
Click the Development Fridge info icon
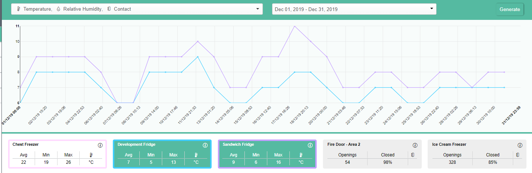tap(205, 145)
